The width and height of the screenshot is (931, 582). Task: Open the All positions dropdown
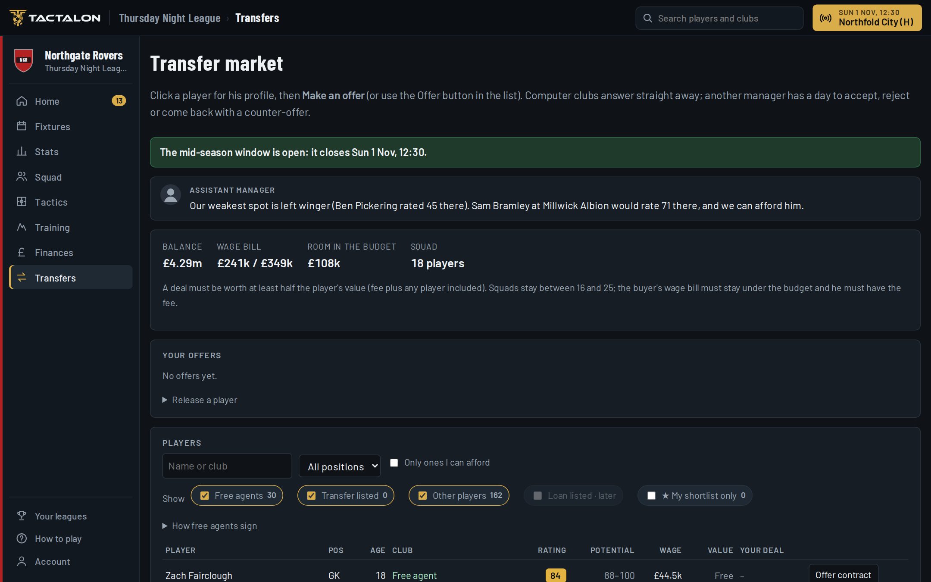[340, 466]
